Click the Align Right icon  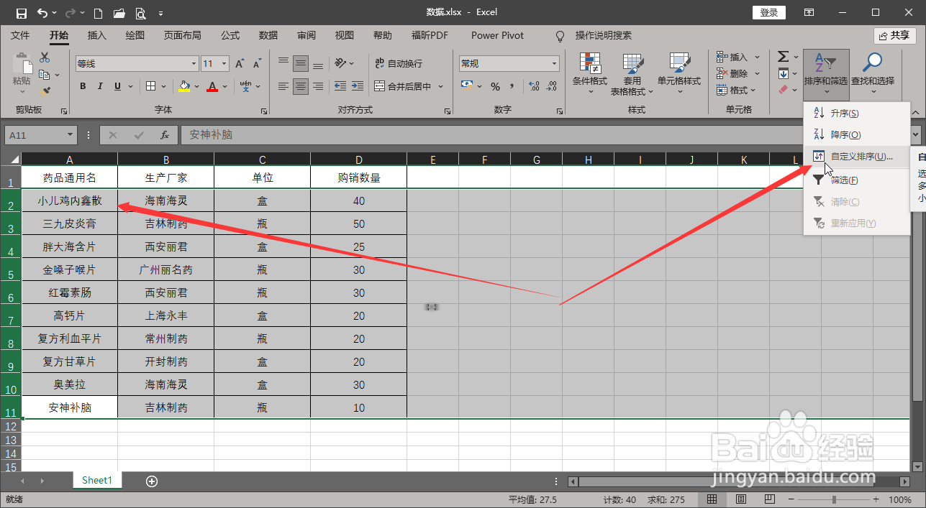tap(318, 86)
